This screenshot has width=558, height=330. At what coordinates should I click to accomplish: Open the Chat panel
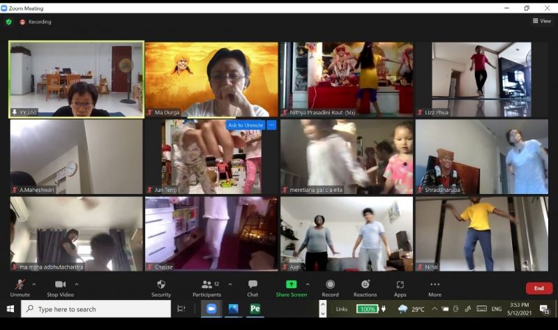(x=252, y=285)
